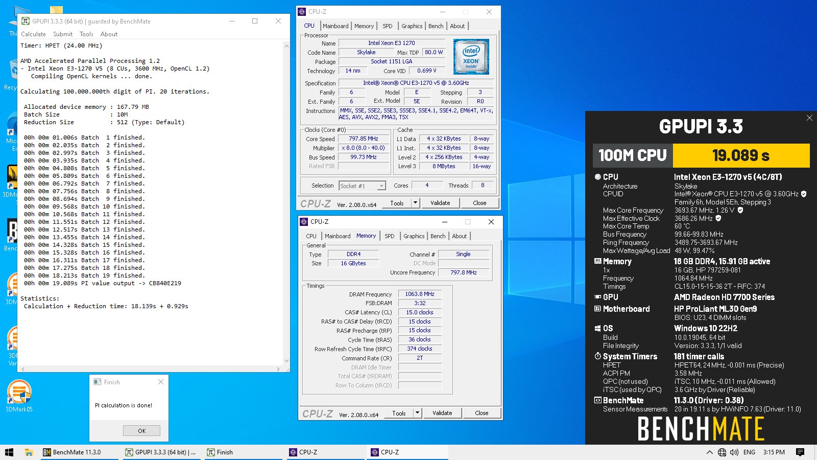Click the CPU section icon in BenchMate panel
The height and width of the screenshot is (460, 817).
pos(597,177)
